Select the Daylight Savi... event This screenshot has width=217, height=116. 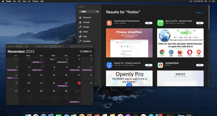12,70
